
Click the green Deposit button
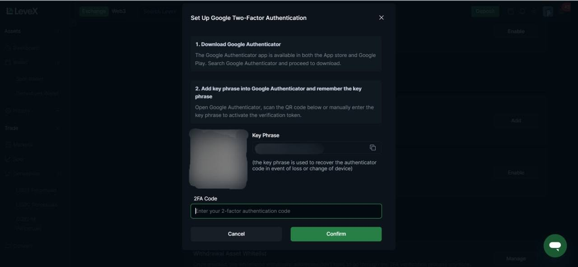coord(485,11)
